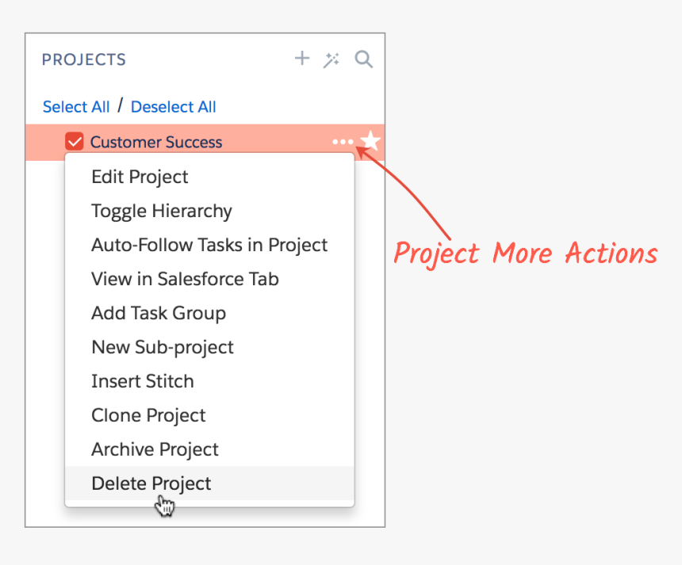Choose Edit Project from the menu

140,177
